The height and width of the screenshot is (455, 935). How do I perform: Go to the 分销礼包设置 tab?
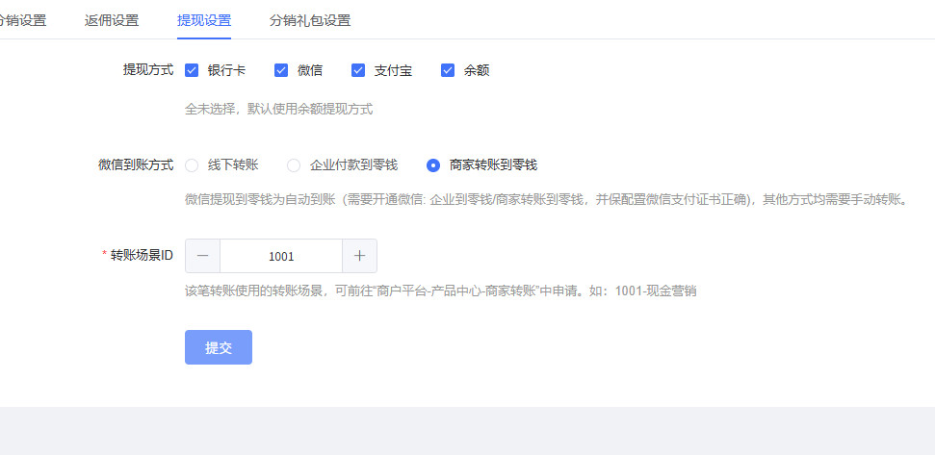pos(310,20)
